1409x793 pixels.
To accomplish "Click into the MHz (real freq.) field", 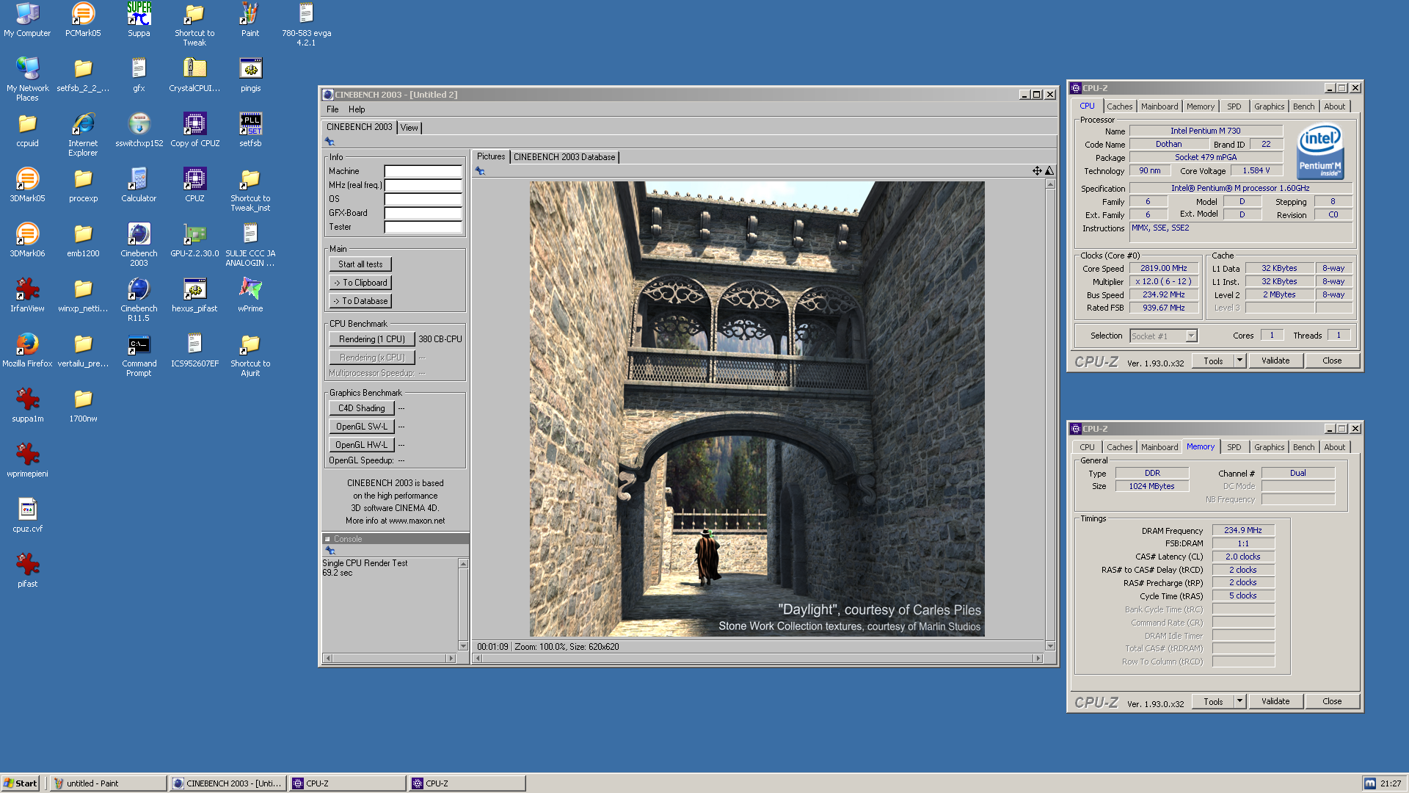I will coord(423,185).
